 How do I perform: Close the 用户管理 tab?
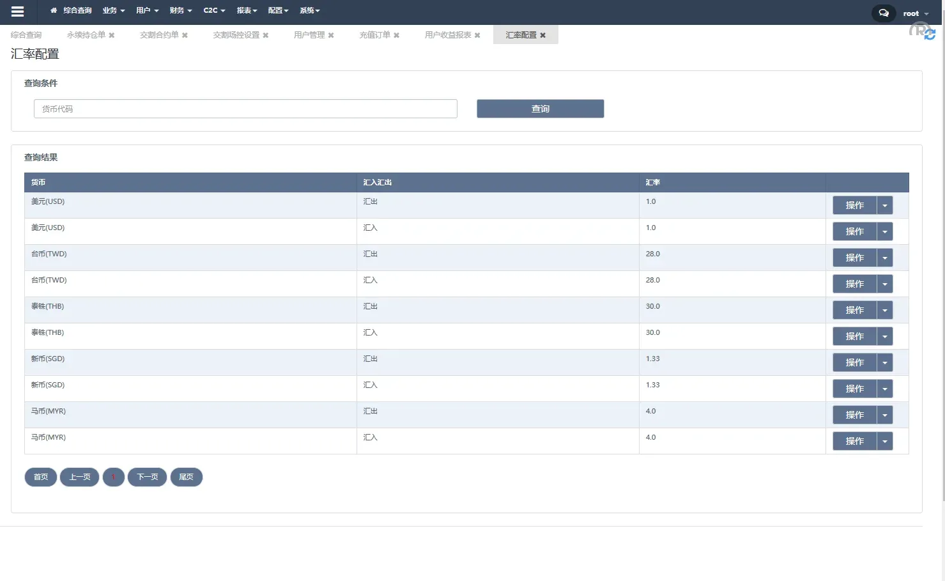330,35
